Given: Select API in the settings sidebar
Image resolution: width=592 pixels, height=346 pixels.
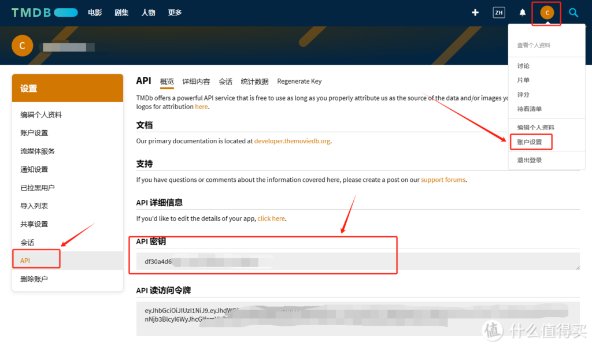Looking at the screenshot, I should 25,261.
